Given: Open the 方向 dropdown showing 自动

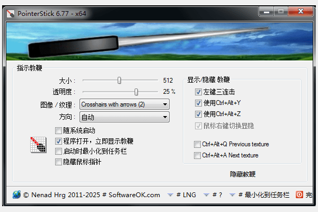Looking at the screenshot, I should [125, 117].
